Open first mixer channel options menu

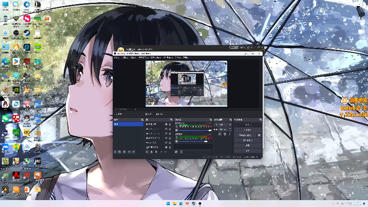click(x=177, y=126)
